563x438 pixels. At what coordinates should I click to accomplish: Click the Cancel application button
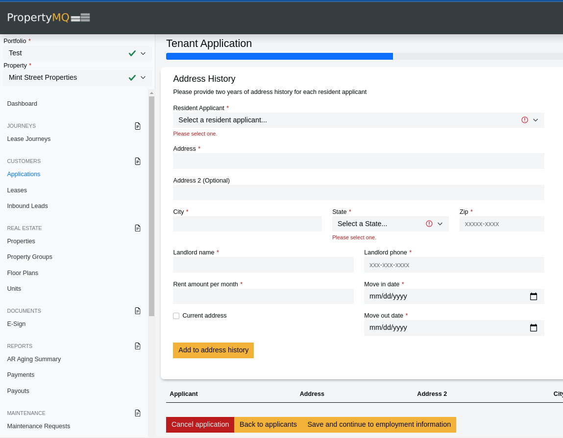pos(200,425)
